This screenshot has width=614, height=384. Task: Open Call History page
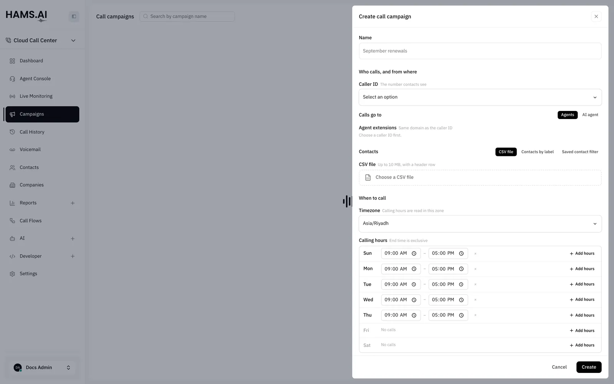42,132
